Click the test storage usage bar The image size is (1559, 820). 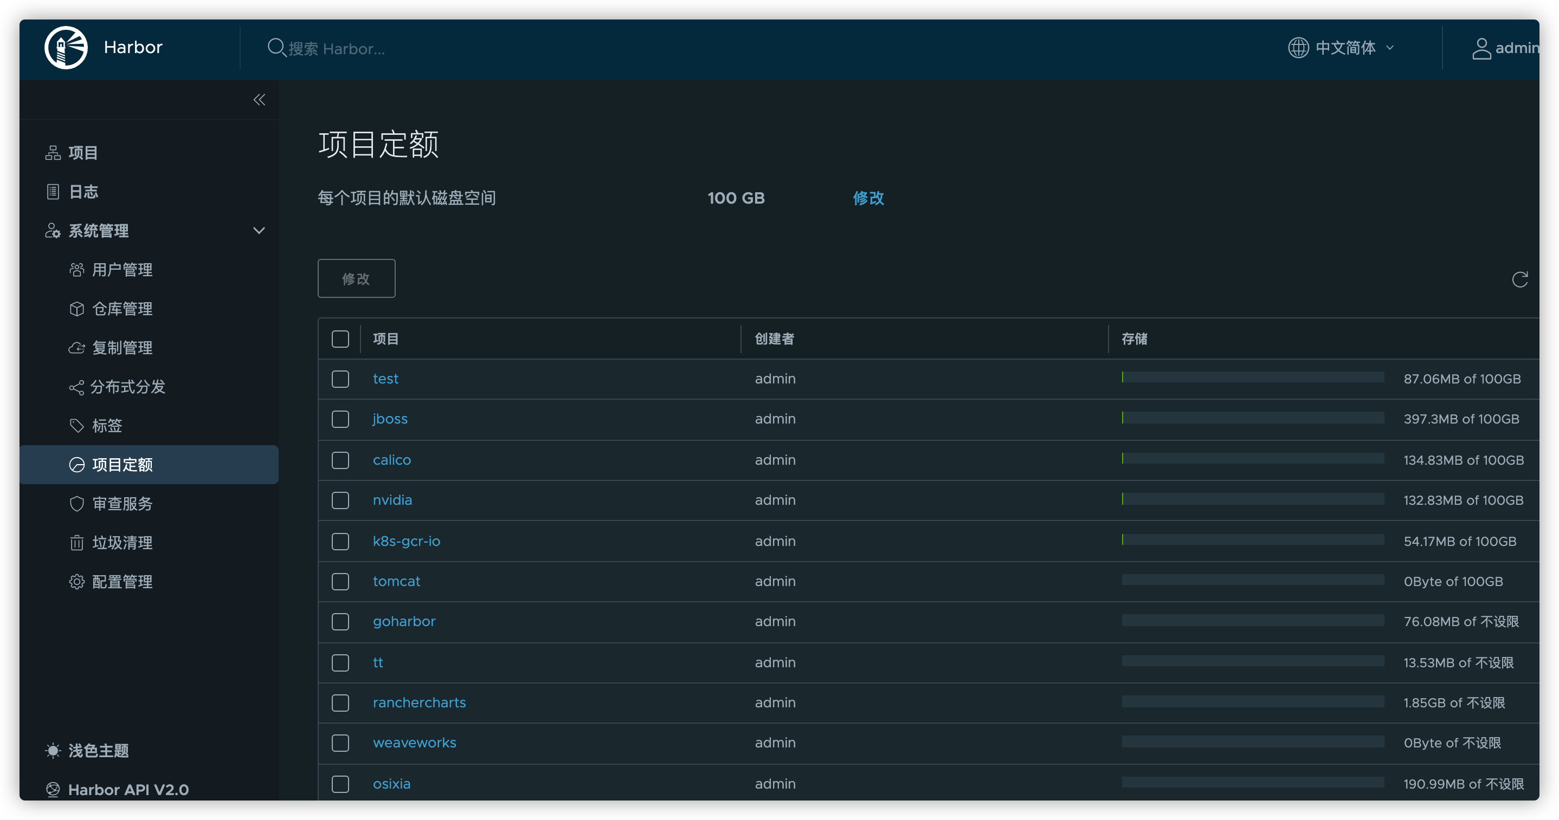[x=1252, y=378]
